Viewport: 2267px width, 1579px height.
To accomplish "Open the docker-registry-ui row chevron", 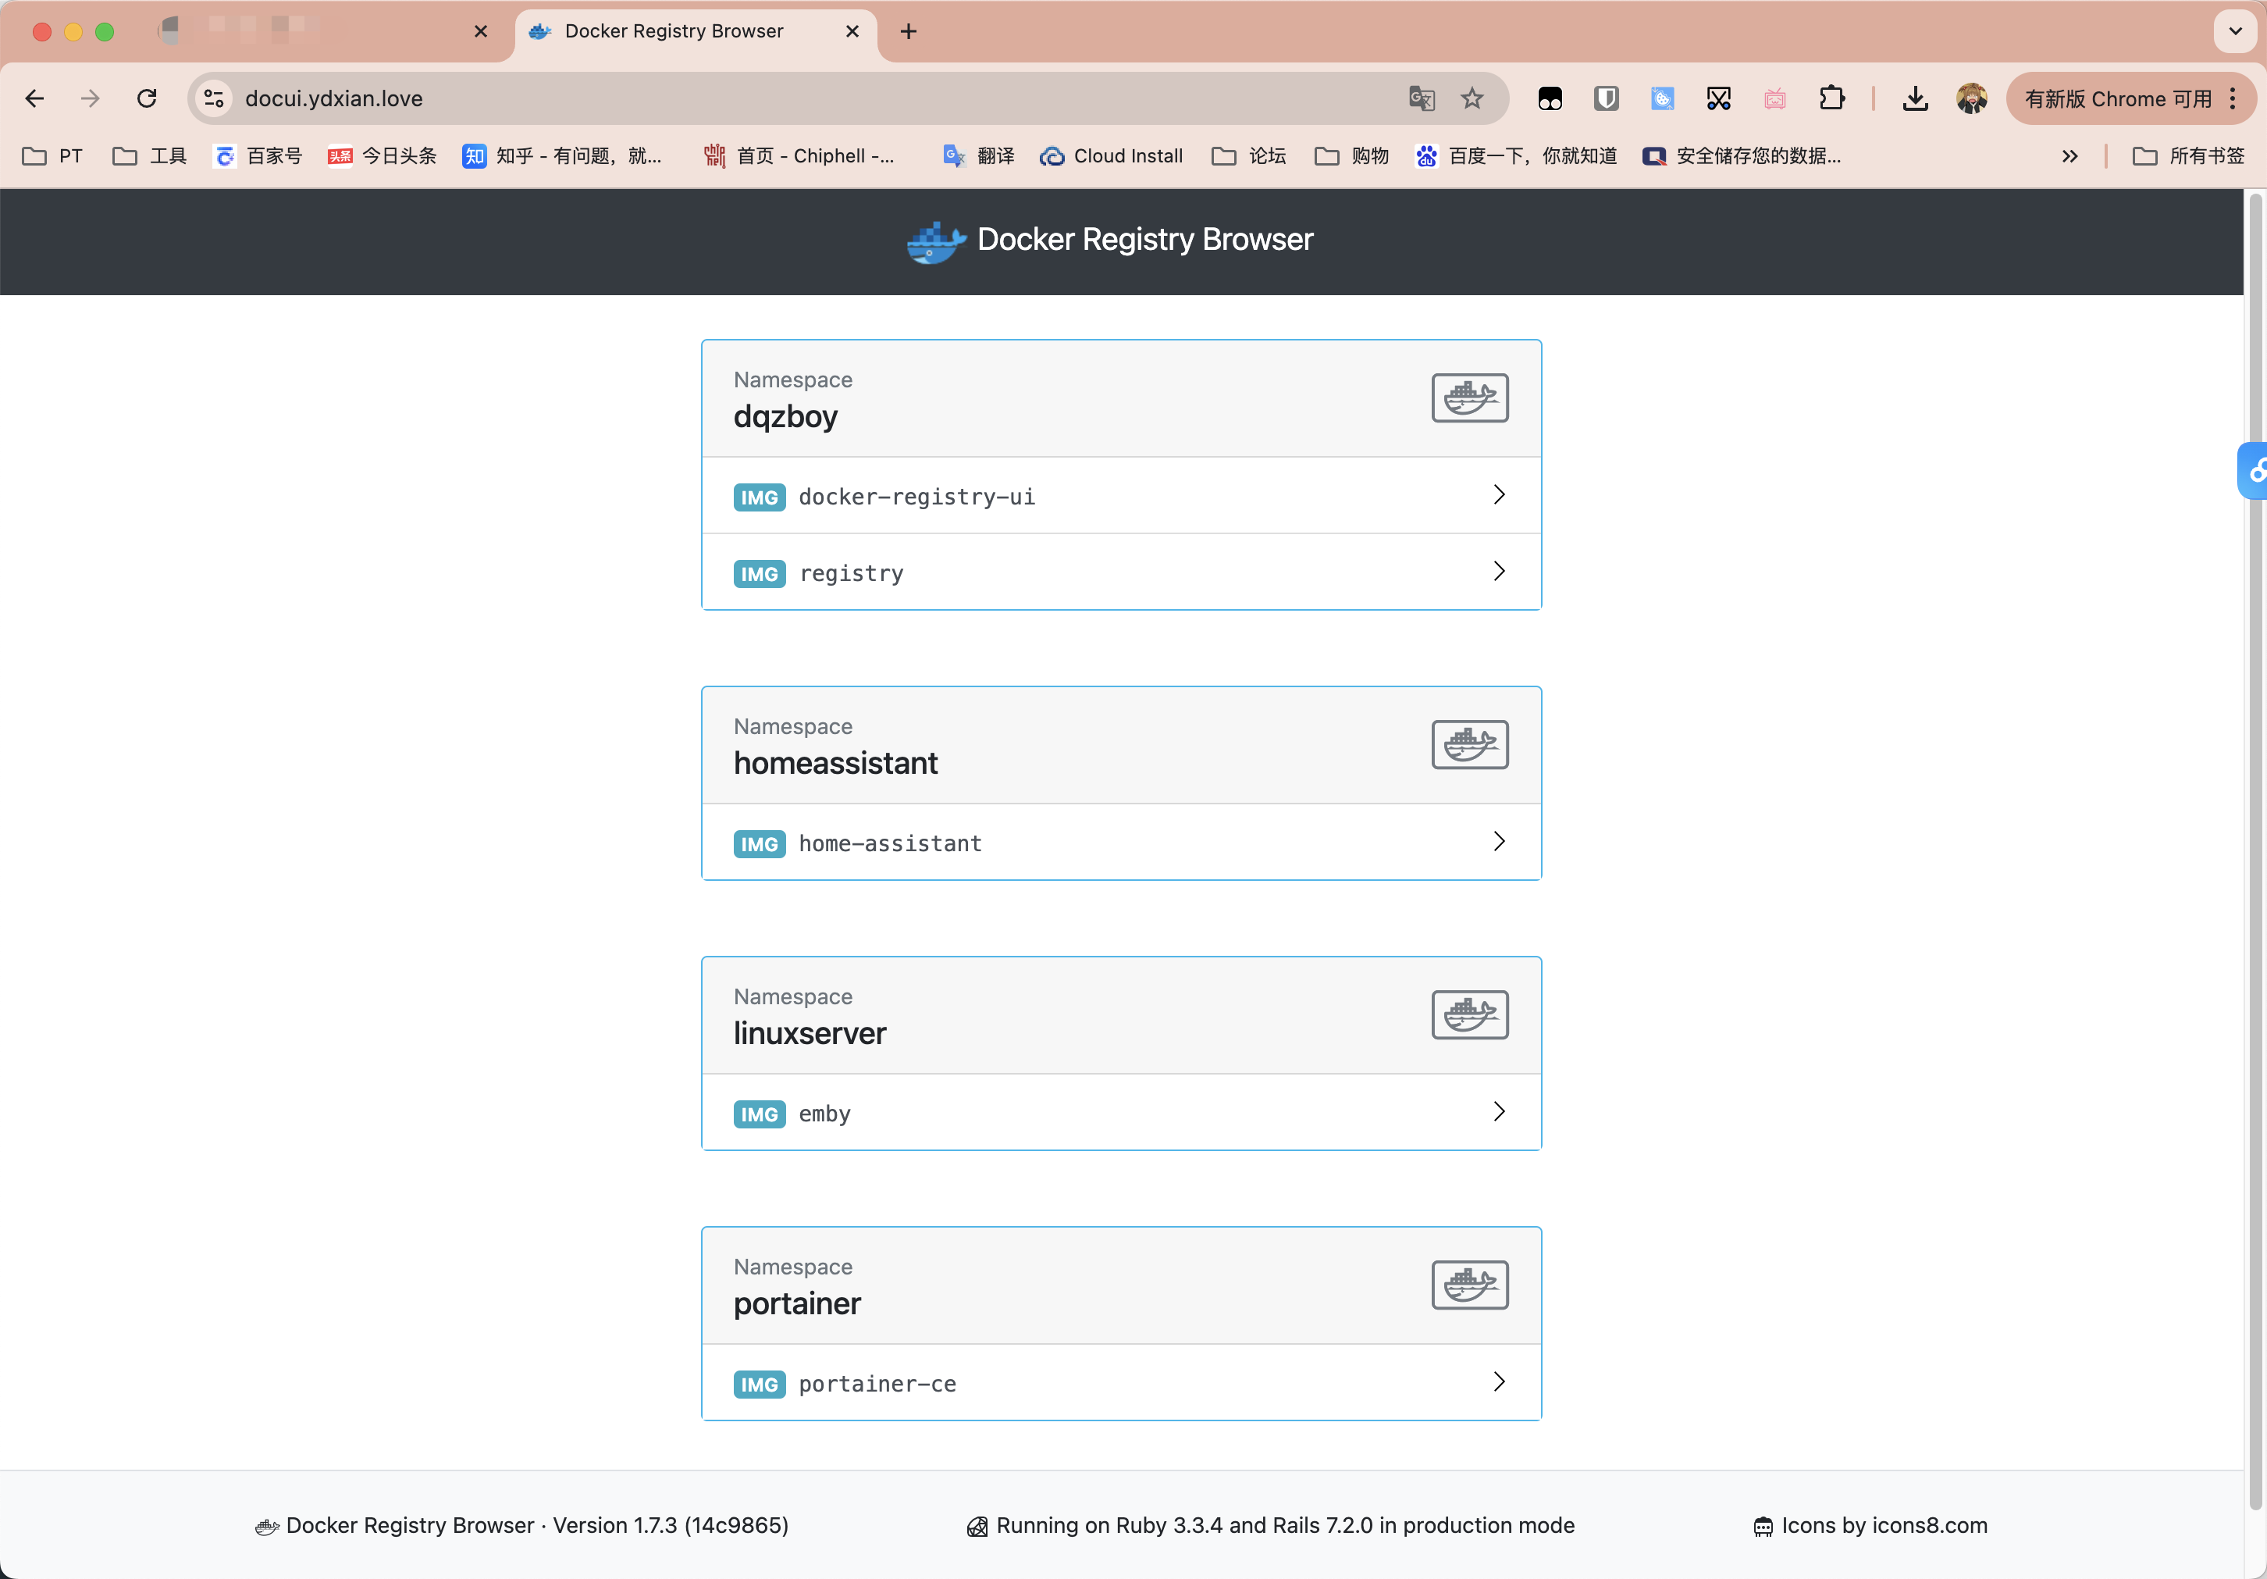I will pos(1499,495).
